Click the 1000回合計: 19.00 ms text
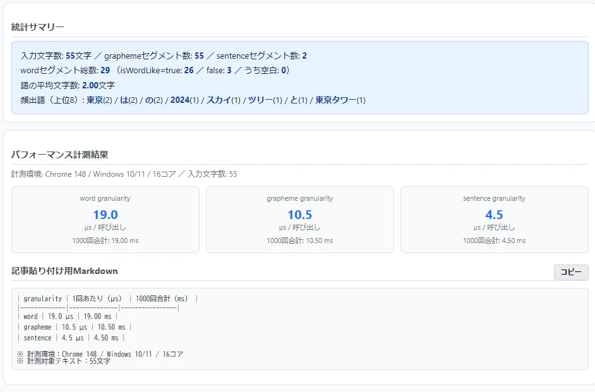595x392 pixels. 105,241
